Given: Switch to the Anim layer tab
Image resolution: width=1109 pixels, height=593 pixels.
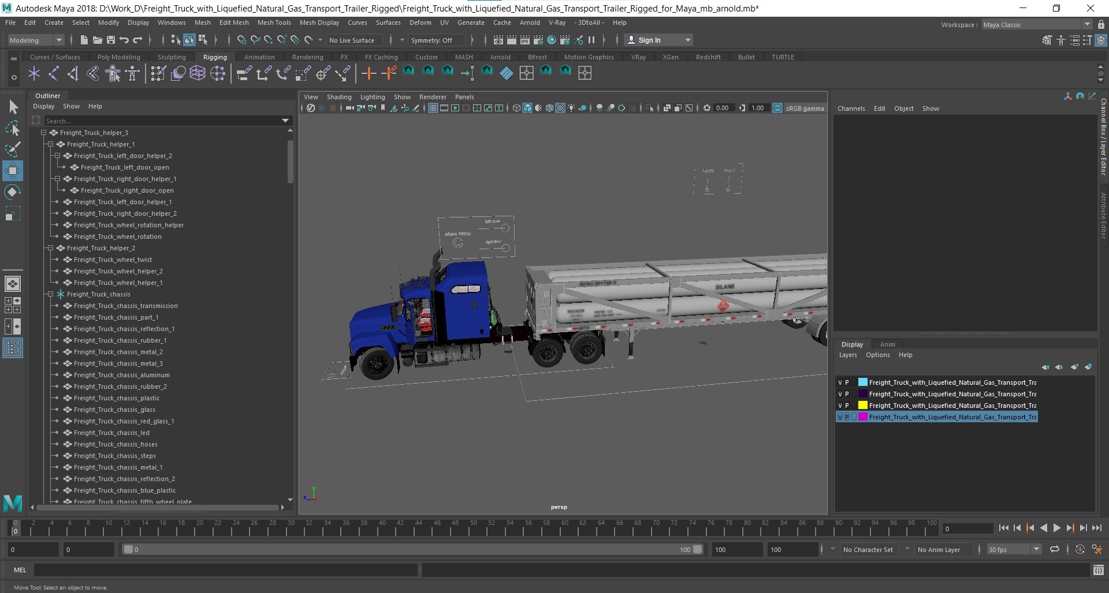Looking at the screenshot, I should click(x=887, y=344).
